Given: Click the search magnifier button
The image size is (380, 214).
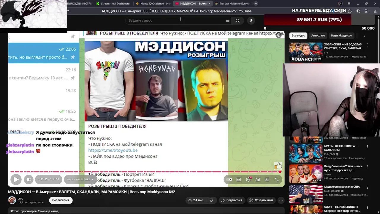Looking at the screenshot, I should click(237, 21).
